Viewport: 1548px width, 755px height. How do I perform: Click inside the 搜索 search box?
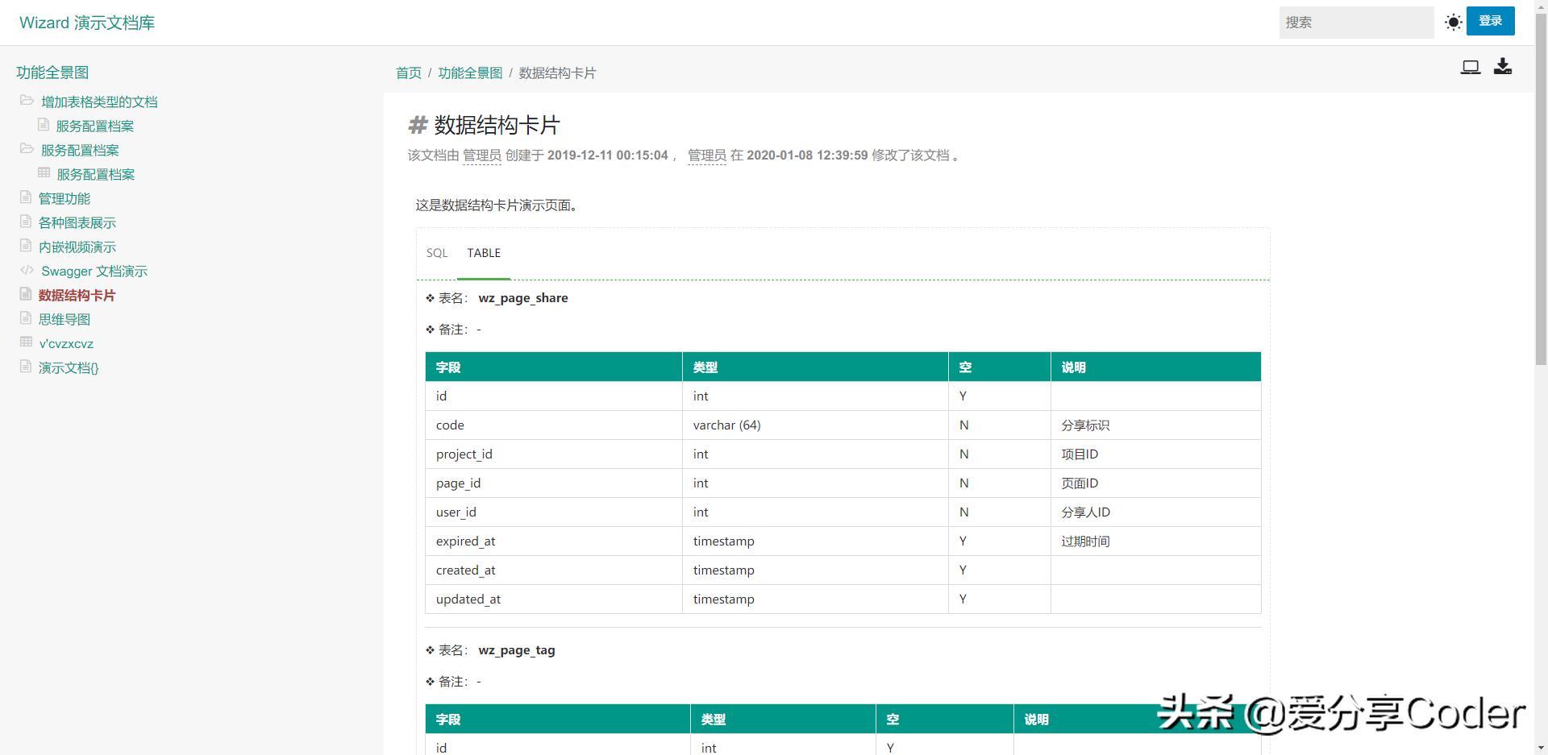(1357, 22)
